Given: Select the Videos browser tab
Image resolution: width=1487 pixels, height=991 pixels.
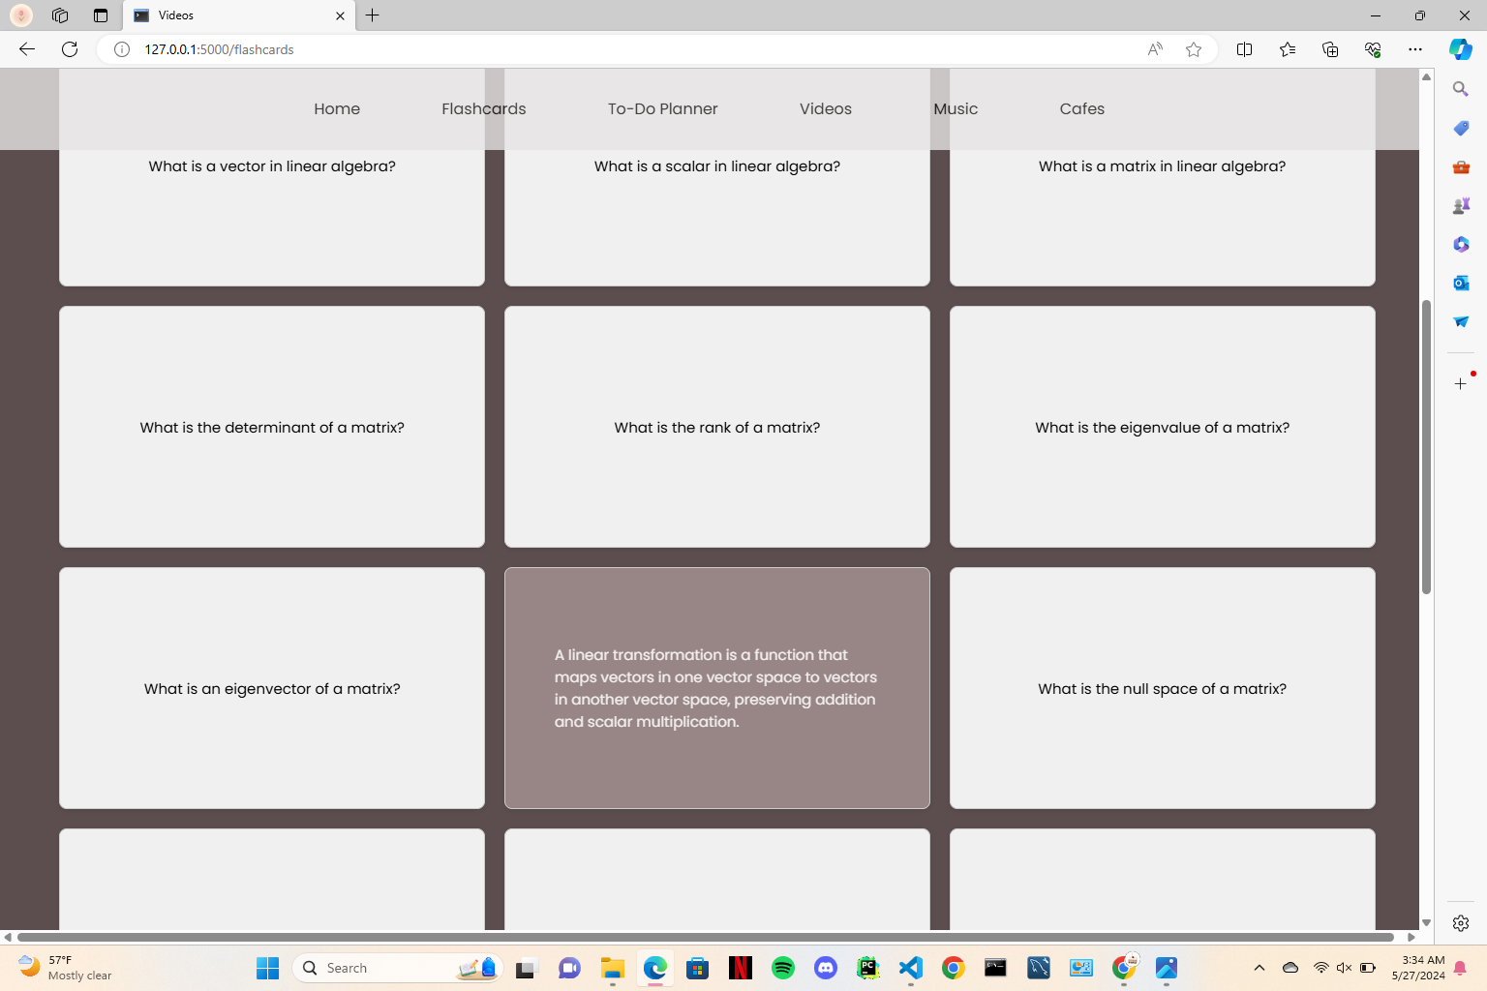Looking at the screenshot, I should pyautogui.click(x=238, y=15).
